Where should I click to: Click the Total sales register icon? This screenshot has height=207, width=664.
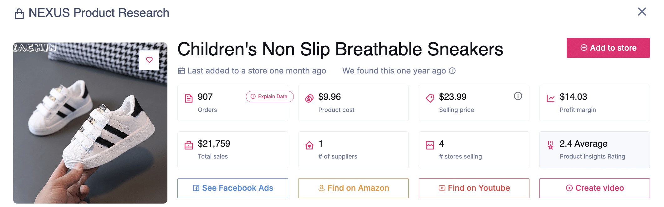point(189,145)
